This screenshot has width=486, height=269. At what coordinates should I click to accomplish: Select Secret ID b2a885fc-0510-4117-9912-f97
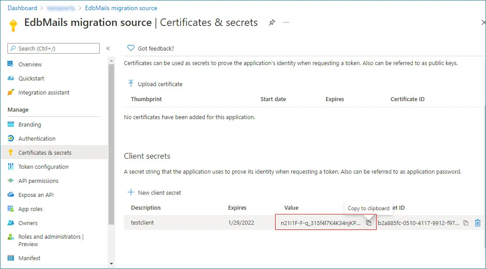pos(418,223)
